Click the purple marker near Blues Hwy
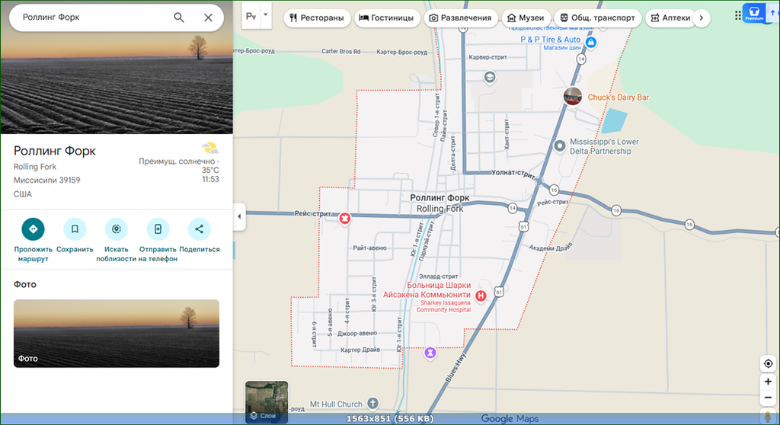 pyautogui.click(x=430, y=353)
